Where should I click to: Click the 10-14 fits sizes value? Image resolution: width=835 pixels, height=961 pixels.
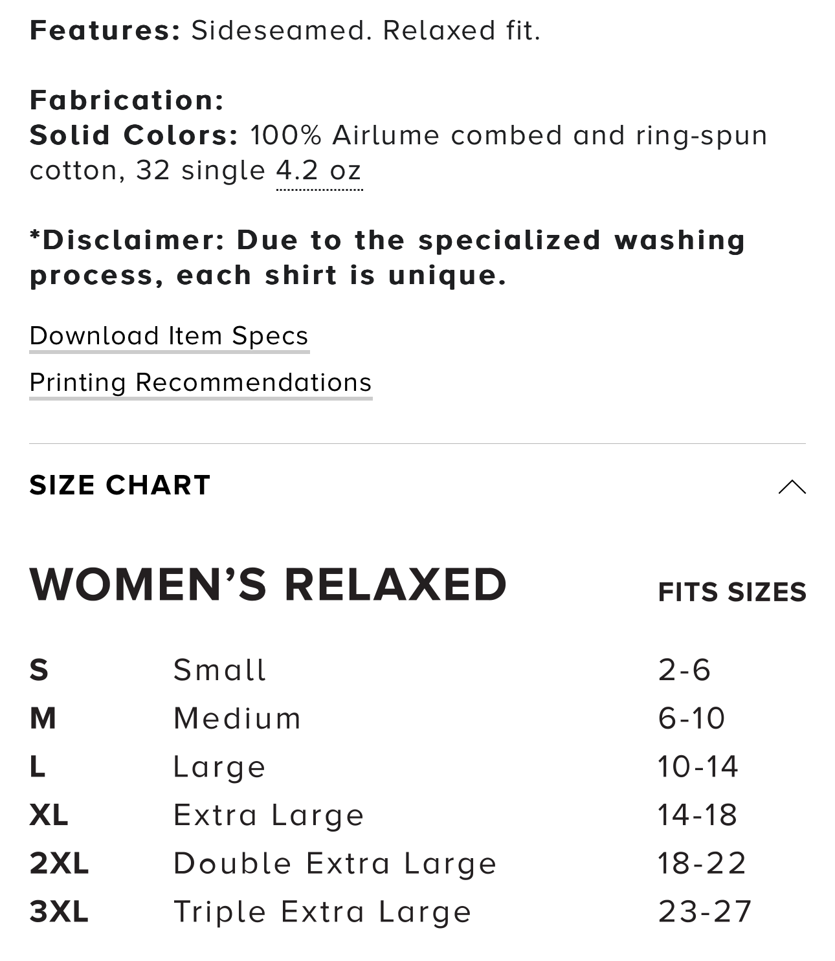[x=698, y=767]
